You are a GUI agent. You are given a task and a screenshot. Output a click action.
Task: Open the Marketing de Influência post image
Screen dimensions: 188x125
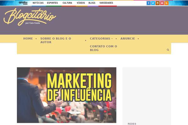pos(66,95)
